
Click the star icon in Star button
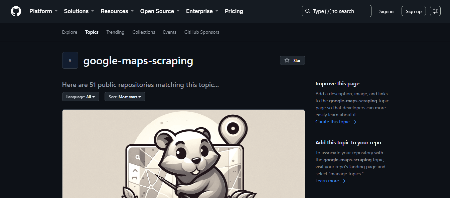[x=287, y=60]
